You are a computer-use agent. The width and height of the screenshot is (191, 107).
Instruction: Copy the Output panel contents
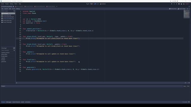tap(184, 86)
